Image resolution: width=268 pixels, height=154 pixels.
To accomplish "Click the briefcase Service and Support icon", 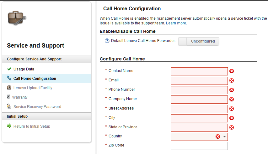I will click(x=17, y=18).
